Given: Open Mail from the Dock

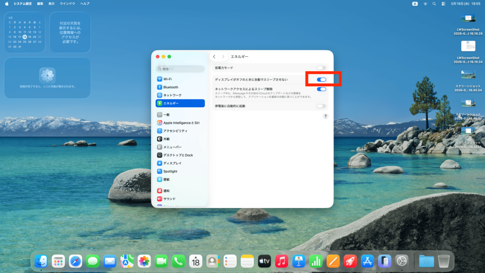Looking at the screenshot, I should pos(110,261).
